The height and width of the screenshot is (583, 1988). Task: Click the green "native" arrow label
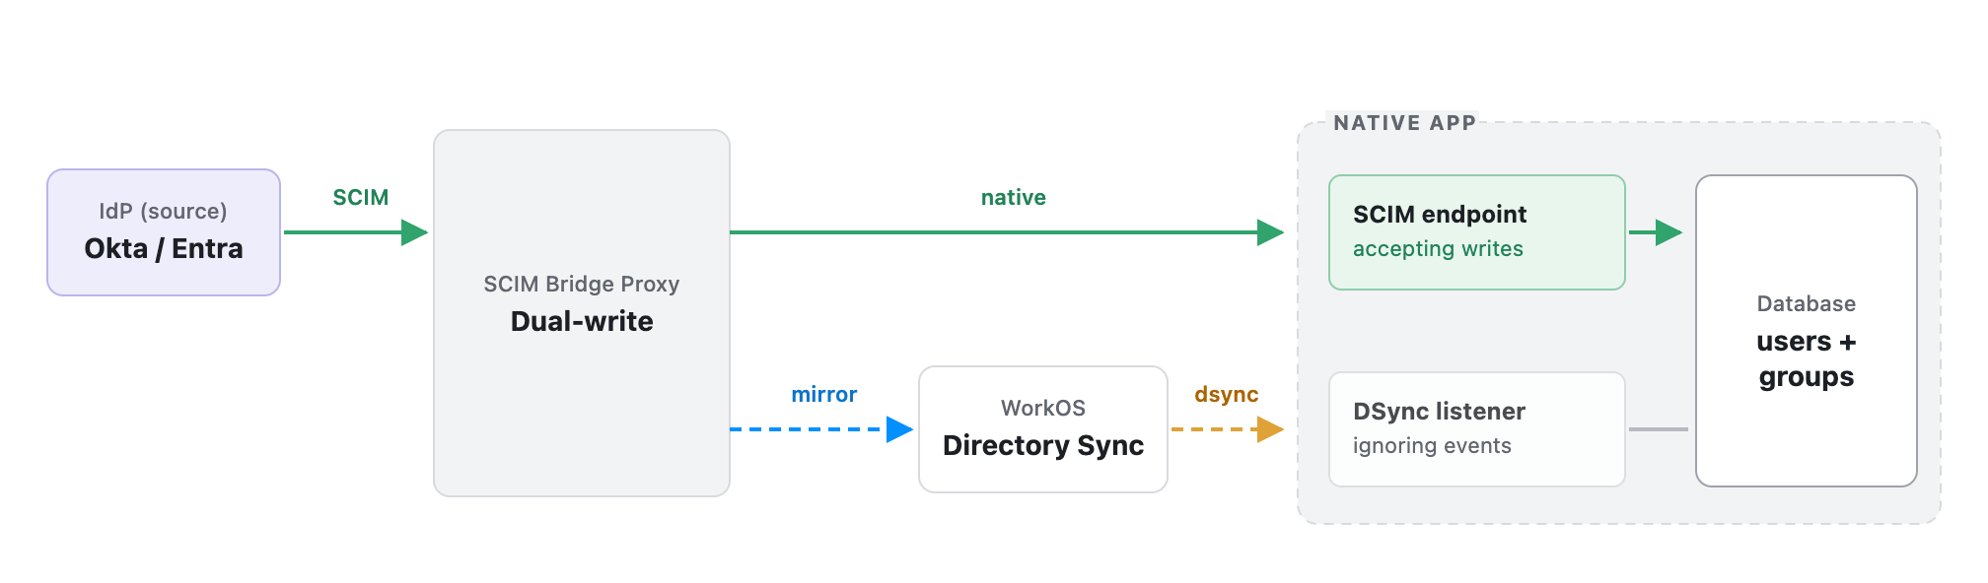1013,197
